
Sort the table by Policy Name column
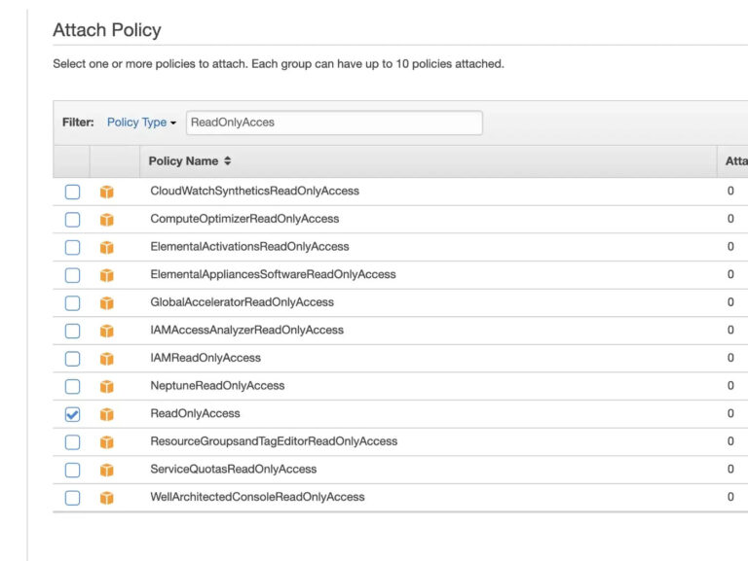[190, 161]
